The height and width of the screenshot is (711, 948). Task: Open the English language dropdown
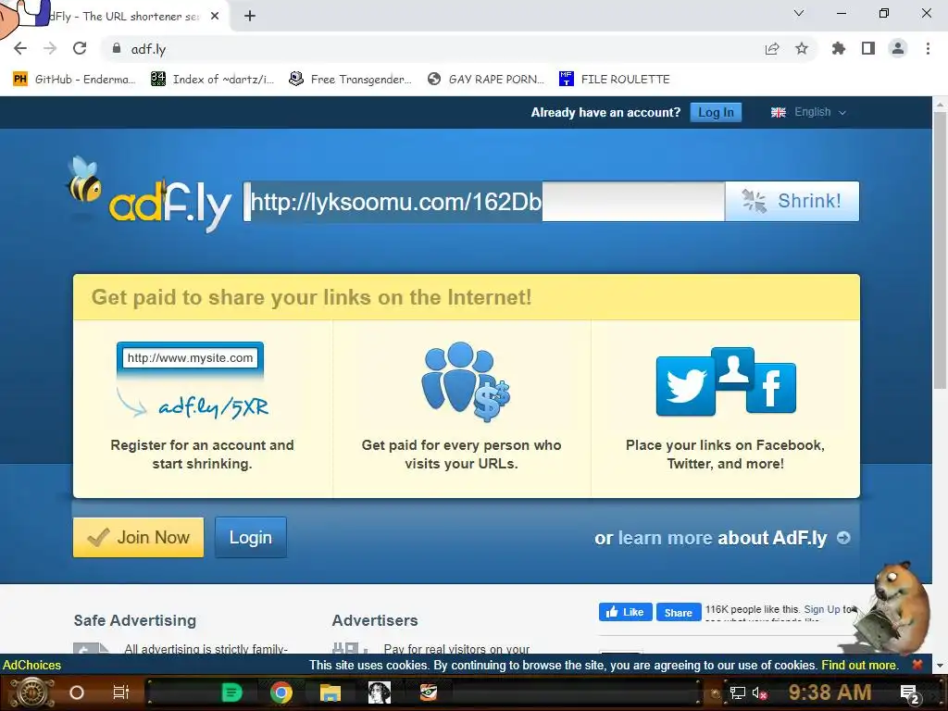(x=808, y=112)
